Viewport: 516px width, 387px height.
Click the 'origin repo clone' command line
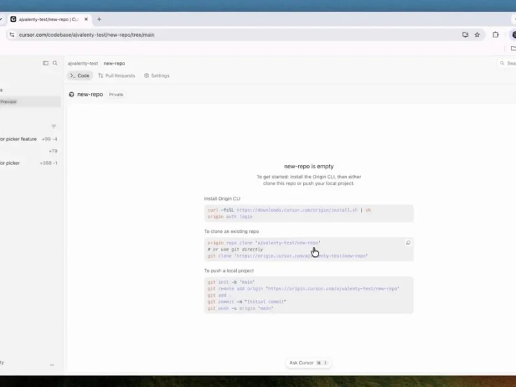pyautogui.click(x=264, y=243)
